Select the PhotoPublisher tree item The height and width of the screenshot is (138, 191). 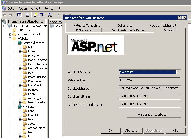pyautogui.click(x=37, y=77)
